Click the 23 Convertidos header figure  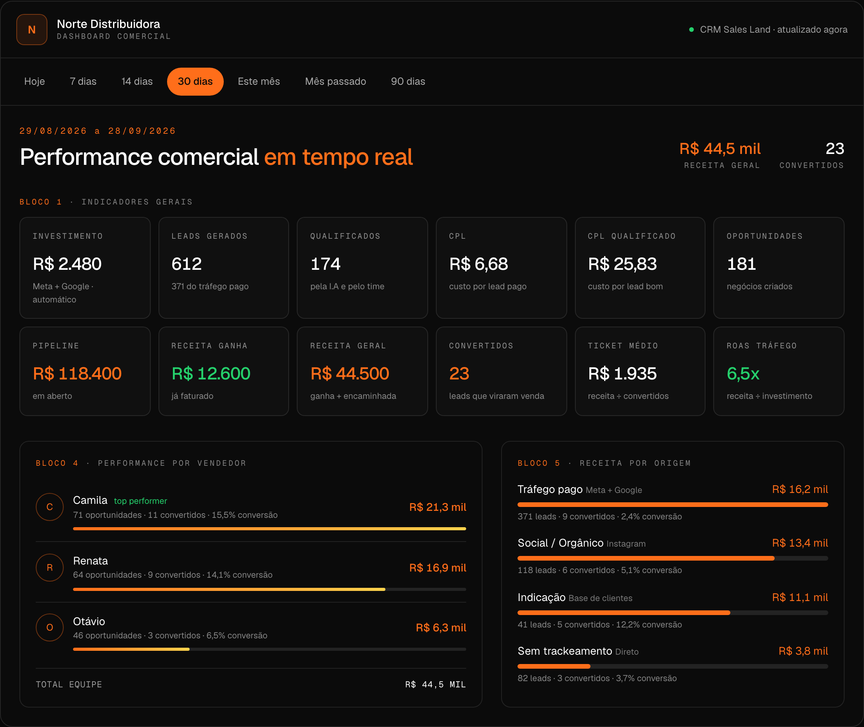coord(835,149)
